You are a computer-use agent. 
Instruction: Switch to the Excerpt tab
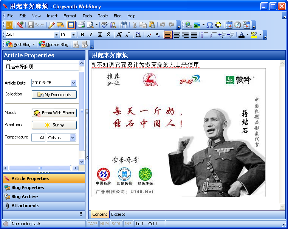click(118, 214)
